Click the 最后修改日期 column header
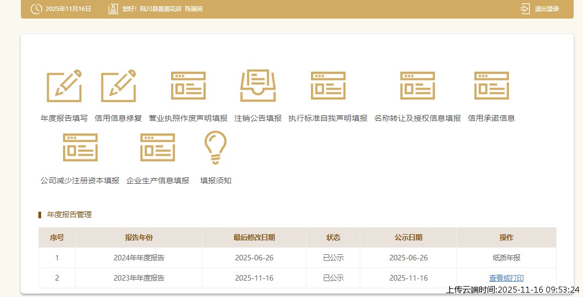Screen dimensions: 583x297 [x=254, y=237]
